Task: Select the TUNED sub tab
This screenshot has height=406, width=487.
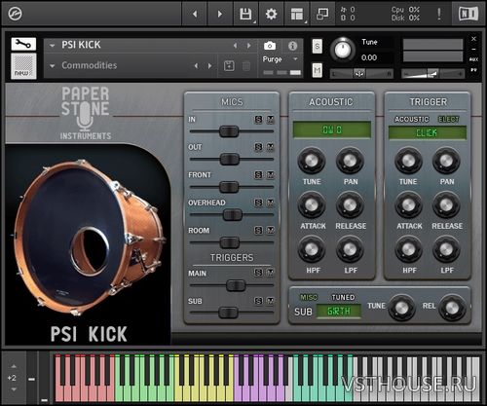Action: [343, 297]
